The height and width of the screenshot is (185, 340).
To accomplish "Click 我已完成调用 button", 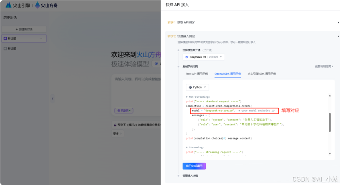I will (x=194, y=166).
